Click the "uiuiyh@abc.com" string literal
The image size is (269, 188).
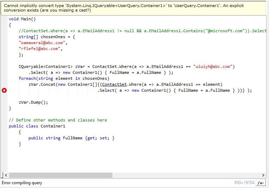coord(213,67)
